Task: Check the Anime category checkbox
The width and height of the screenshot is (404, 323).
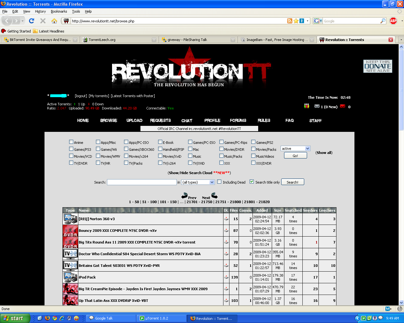Action: point(71,142)
